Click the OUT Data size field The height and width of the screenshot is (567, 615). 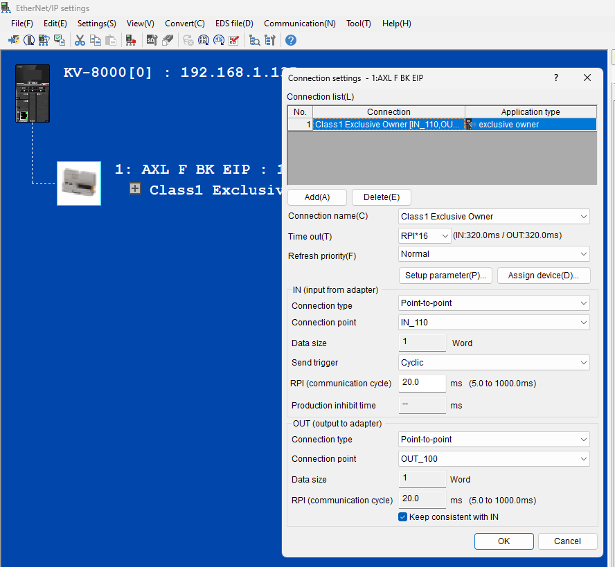(x=422, y=479)
